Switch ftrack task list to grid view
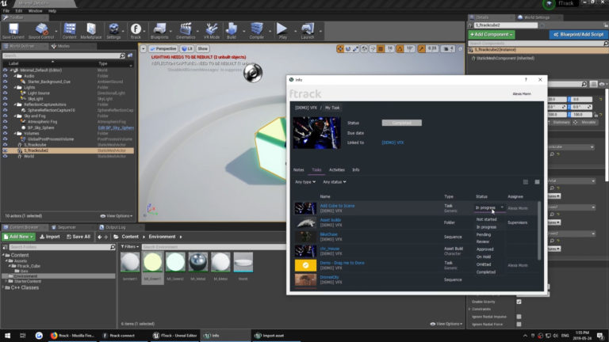This screenshot has width=609, height=342. click(526, 182)
